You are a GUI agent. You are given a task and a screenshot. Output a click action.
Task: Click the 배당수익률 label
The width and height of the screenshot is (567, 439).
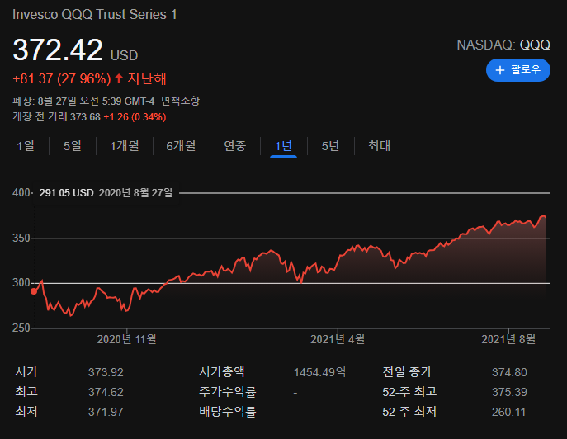[227, 412]
